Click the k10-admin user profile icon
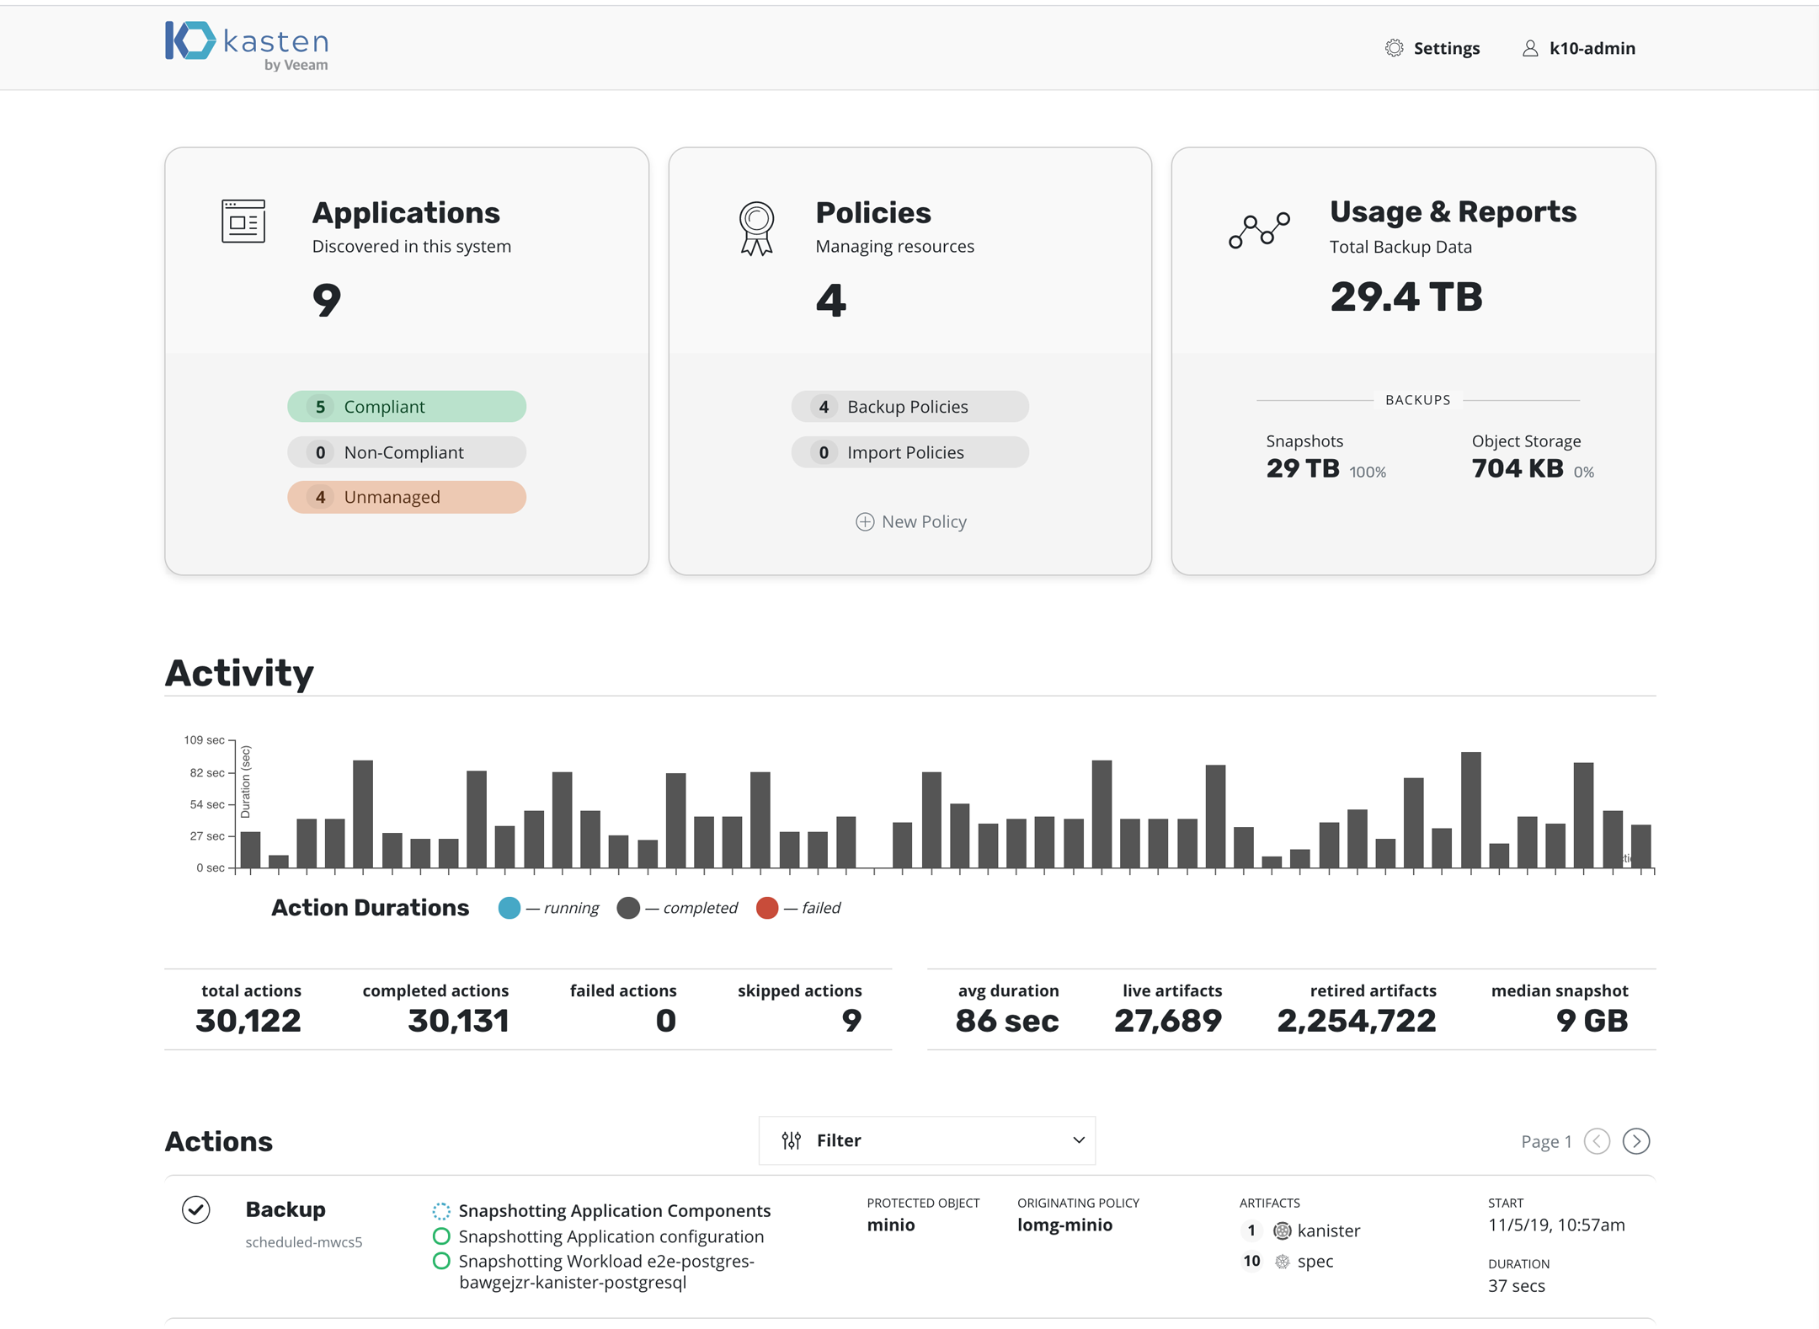Screen dimensions: 1819x1329 point(1529,48)
